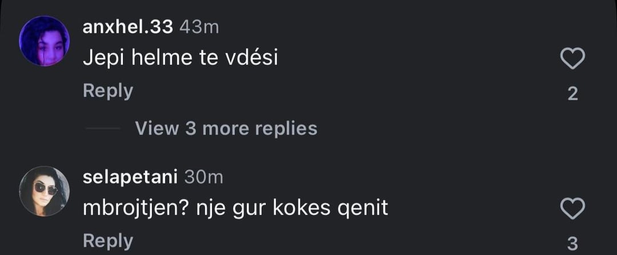
Task: Tap the heart icon on selapetani's comment
Action: coord(572,209)
